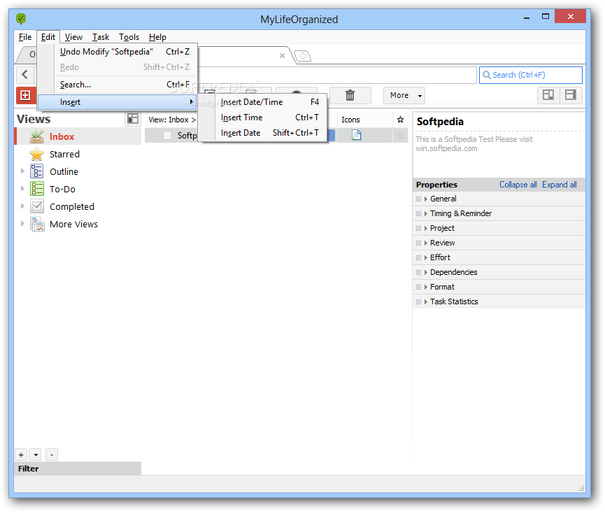Expand the More Views tree node
This screenshot has height=512, width=605.
pos(22,223)
